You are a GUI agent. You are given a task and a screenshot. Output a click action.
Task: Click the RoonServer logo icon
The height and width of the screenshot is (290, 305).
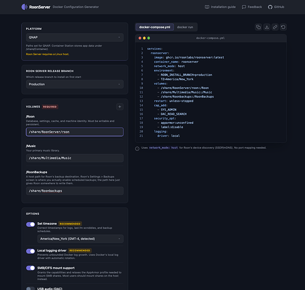click(x=24, y=7)
